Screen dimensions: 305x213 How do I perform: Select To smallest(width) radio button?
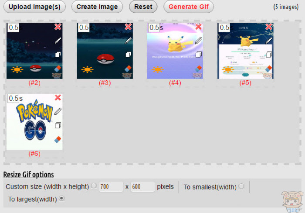tap(241, 186)
